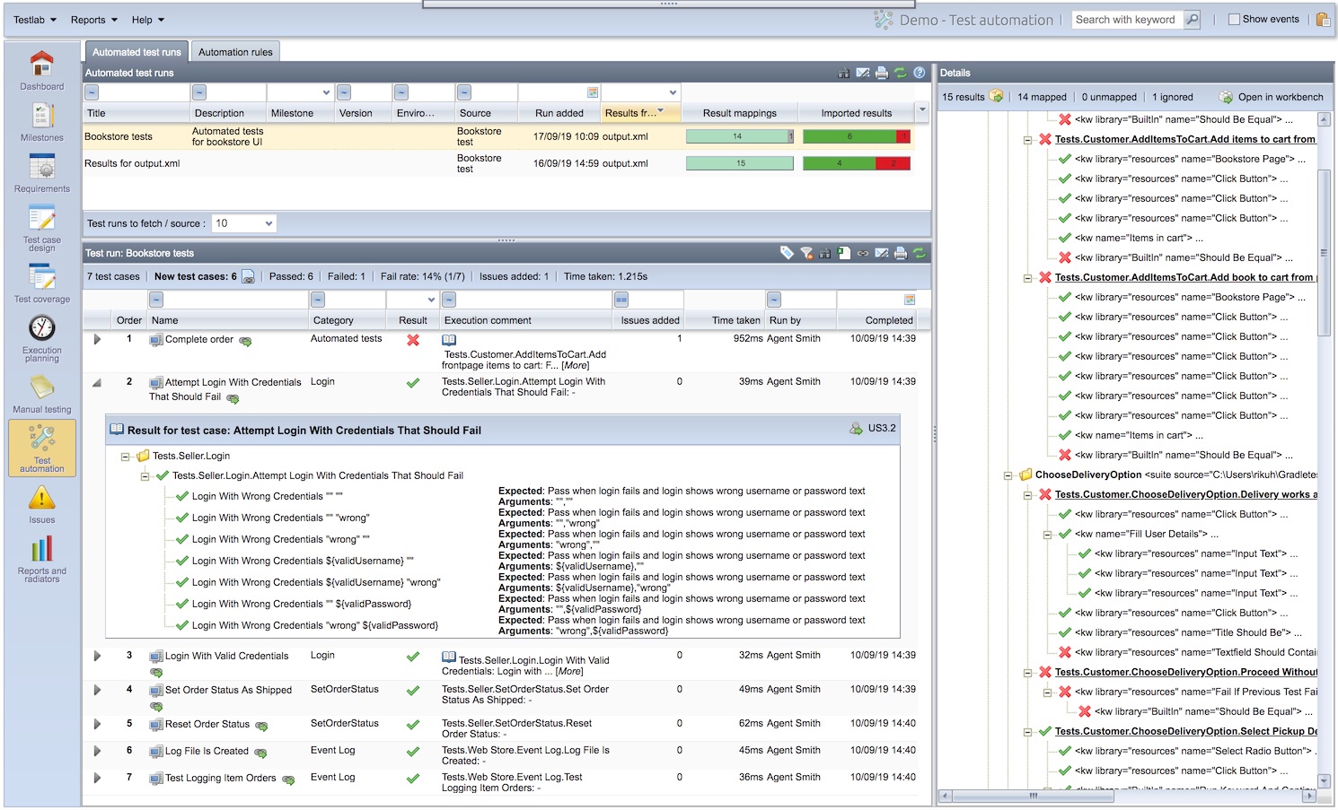
Task: Select Test automation in sidebar
Action: [41, 448]
